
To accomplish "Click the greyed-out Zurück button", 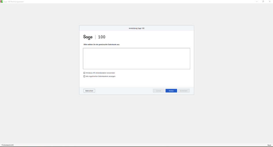I will tap(159, 91).
